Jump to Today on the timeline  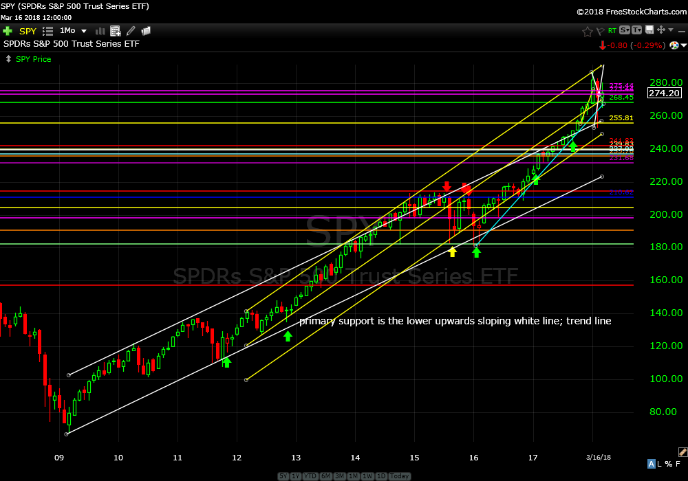point(399,476)
